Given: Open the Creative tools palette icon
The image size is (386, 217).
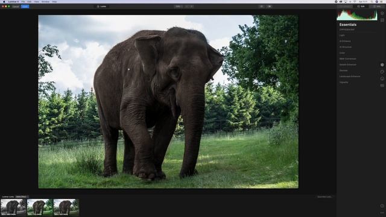Looking at the screenshot, I should pyautogui.click(x=382, y=72).
